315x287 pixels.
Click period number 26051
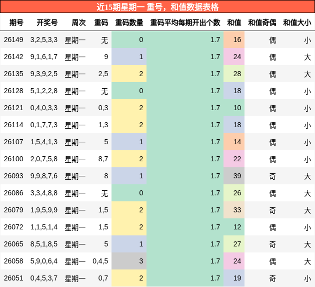[13, 278]
